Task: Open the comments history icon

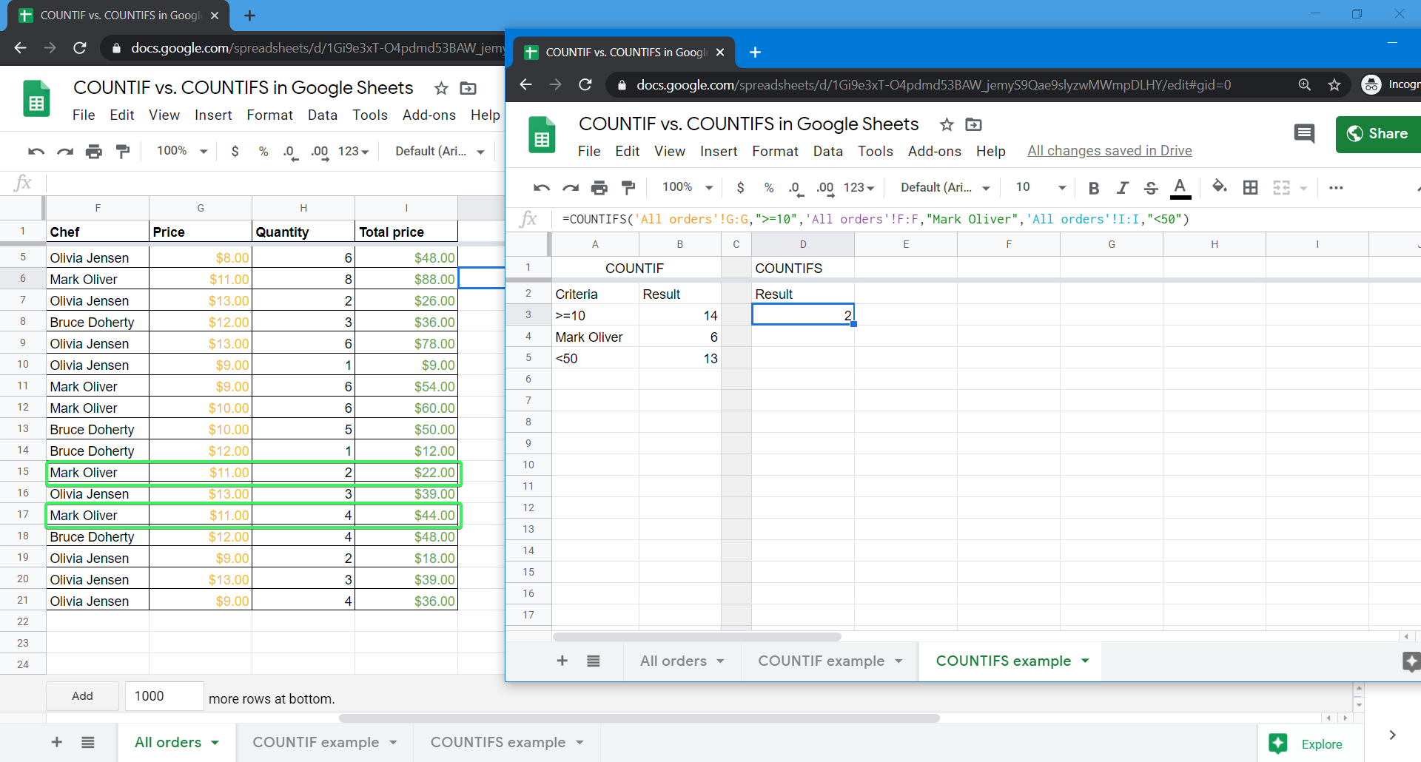Action: point(1304,133)
